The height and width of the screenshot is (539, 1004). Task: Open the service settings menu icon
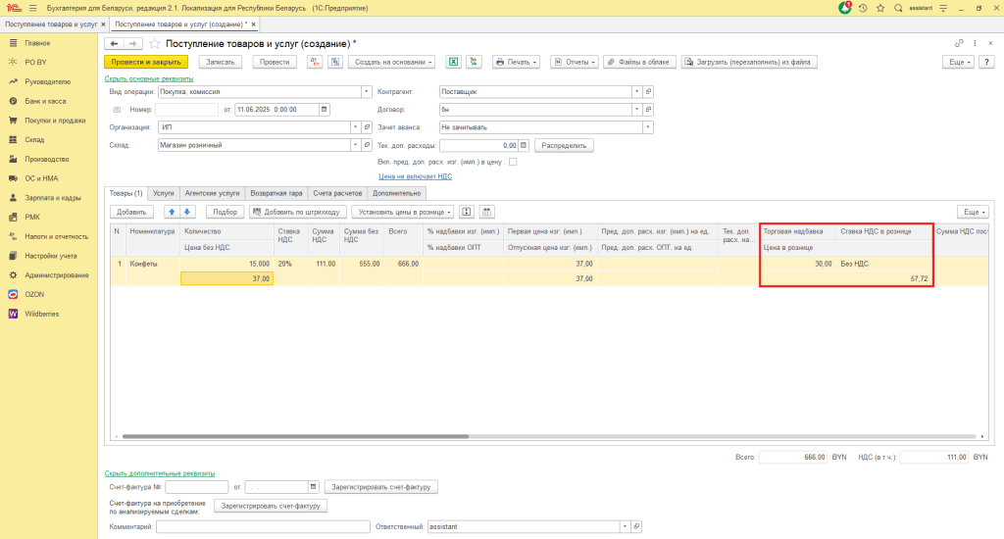[943, 8]
